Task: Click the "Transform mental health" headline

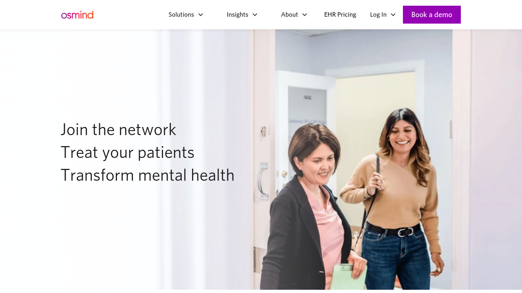Action: tap(147, 175)
